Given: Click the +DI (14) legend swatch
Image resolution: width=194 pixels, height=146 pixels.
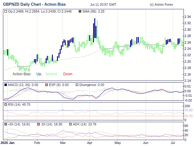Looking at the screenshot, I should pos(5,124).
